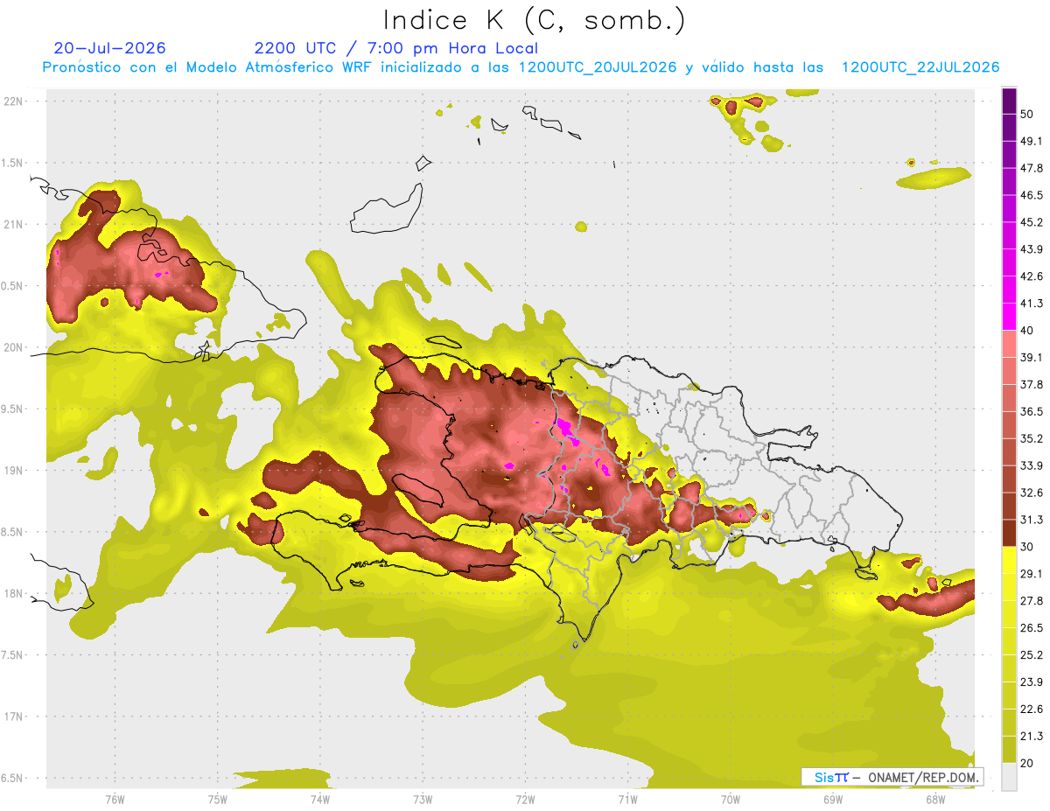Click the colorbar value "30"
The height and width of the screenshot is (811, 1050).
(1028, 548)
